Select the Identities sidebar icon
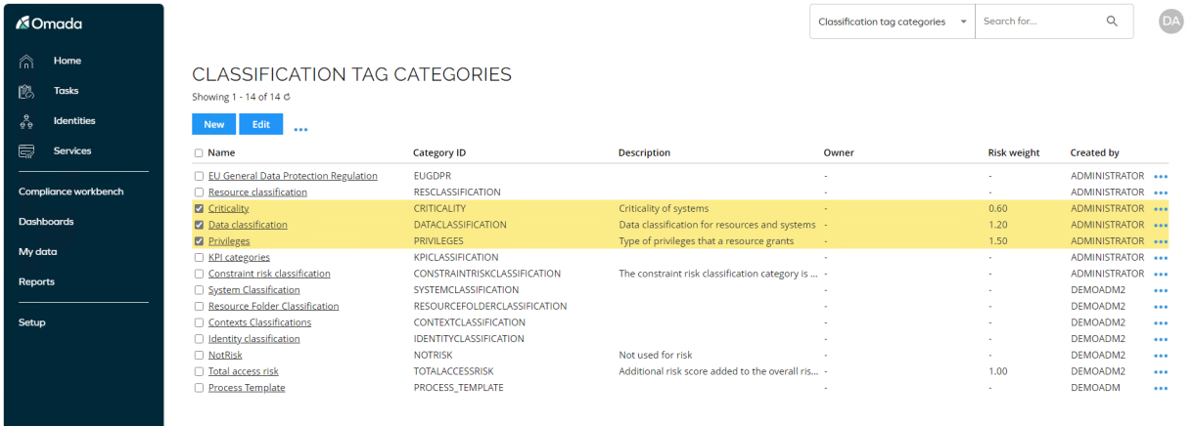This screenshot has width=1194, height=426. [26, 121]
